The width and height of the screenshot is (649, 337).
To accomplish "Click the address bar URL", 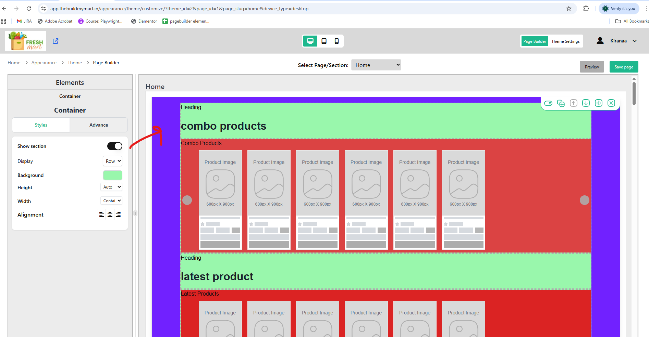I will tap(179, 9).
